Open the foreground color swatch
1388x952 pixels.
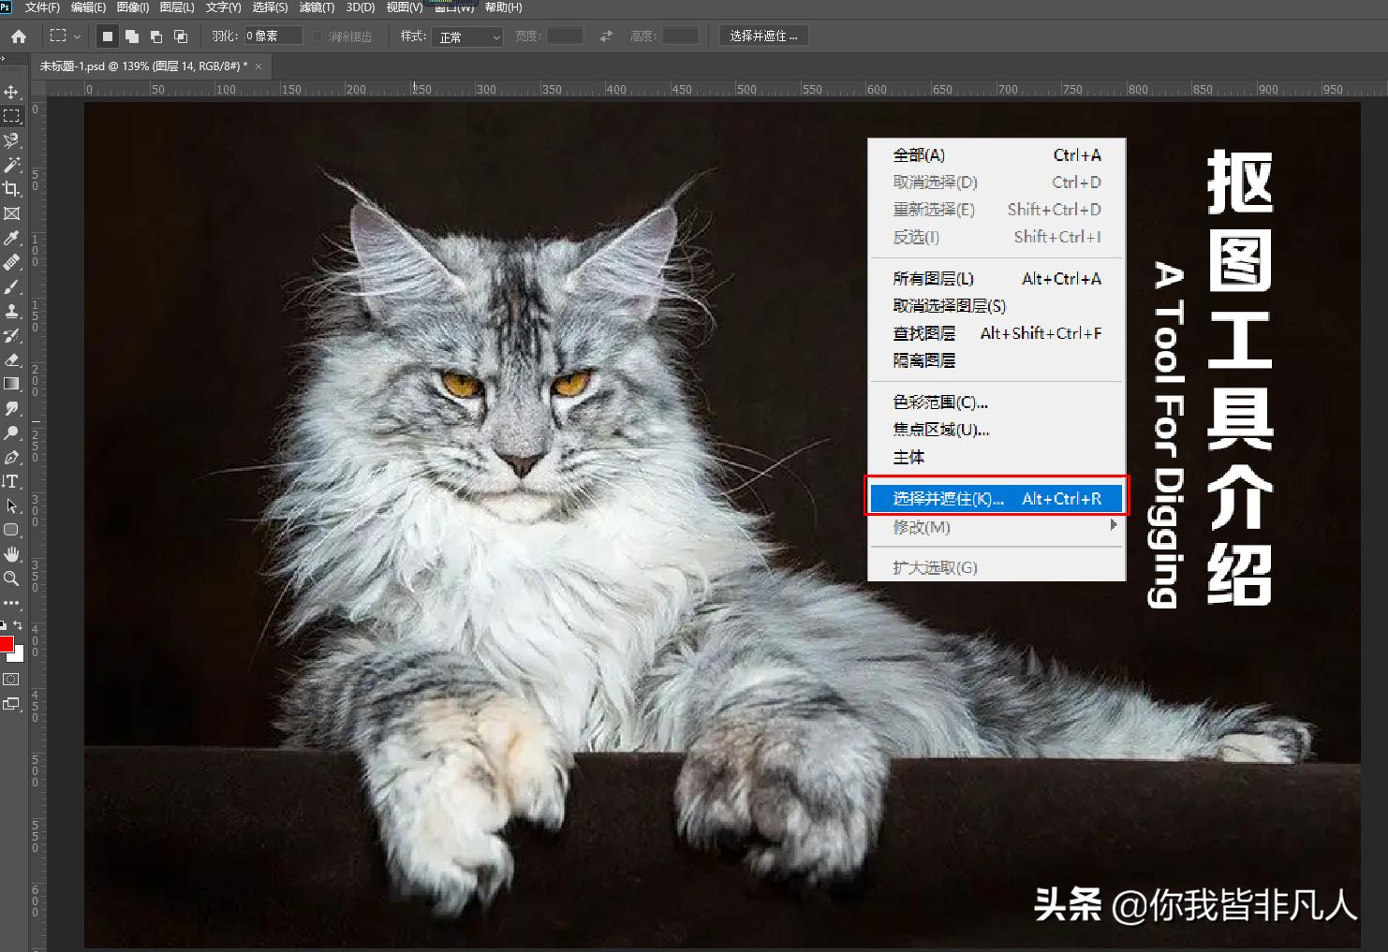coord(7,645)
